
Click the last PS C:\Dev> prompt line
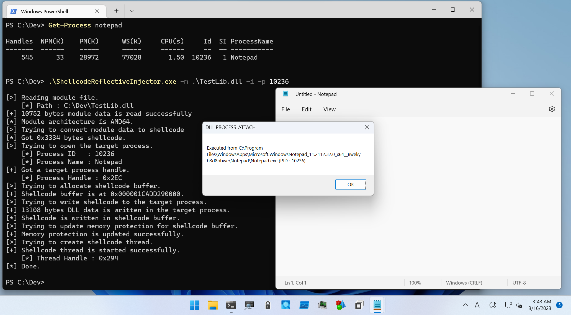pos(25,282)
